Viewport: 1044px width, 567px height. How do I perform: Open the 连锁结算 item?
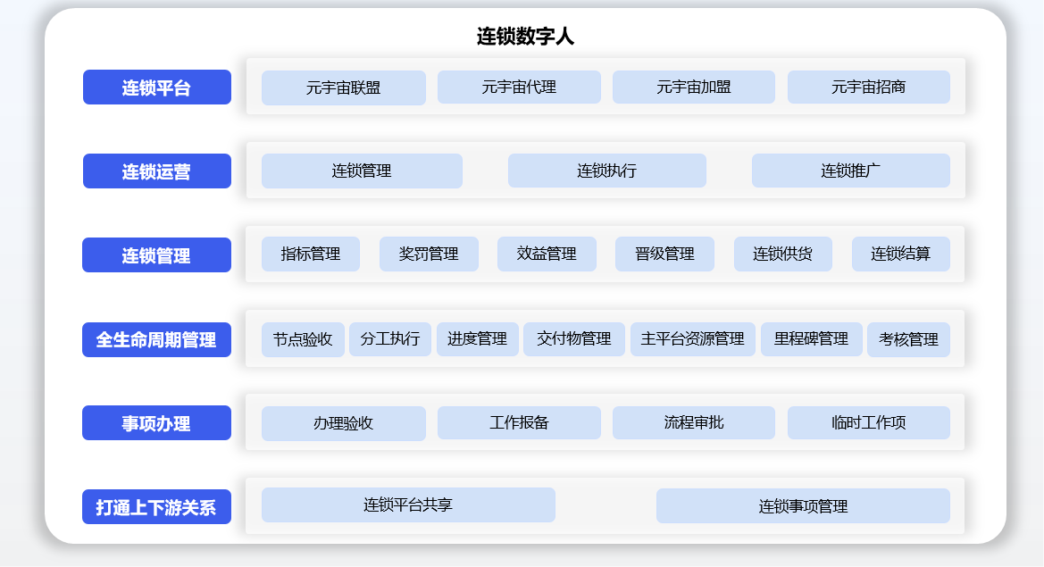(900, 254)
